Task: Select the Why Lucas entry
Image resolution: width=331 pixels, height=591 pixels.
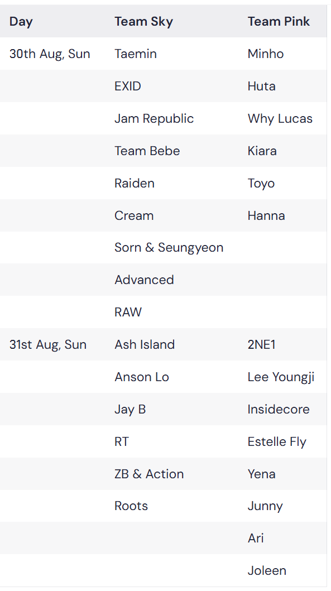Action: coord(280,119)
